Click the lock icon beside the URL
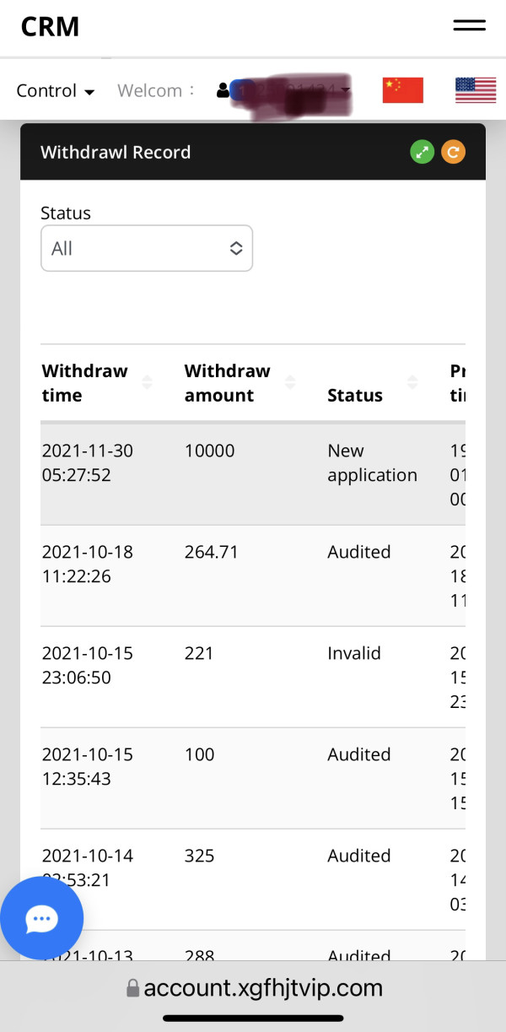This screenshot has height=1032, width=506. click(132, 988)
